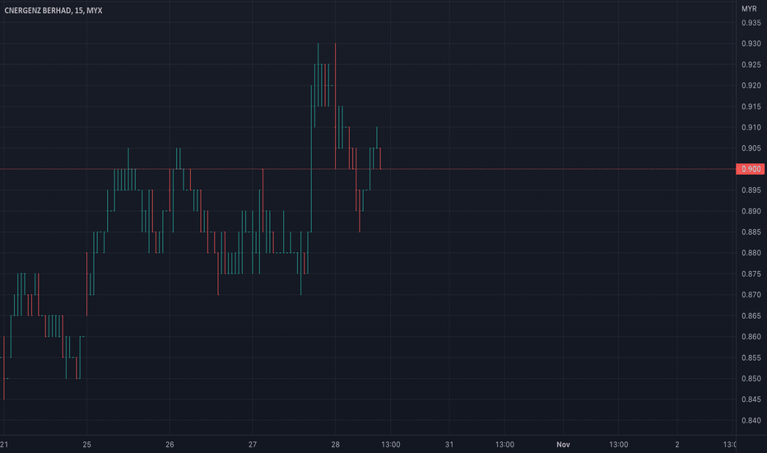Click the 0.870 price axis label
767x453 pixels.
(x=751, y=295)
